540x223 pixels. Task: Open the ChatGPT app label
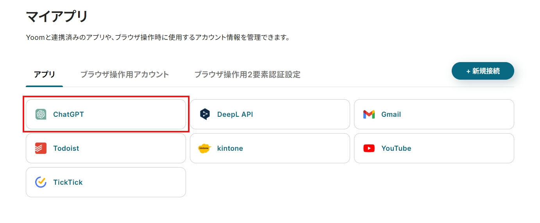coord(68,114)
